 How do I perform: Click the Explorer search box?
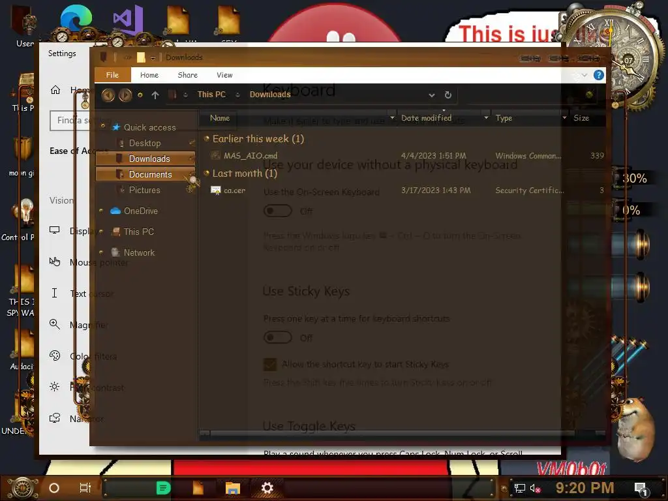coord(532,95)
